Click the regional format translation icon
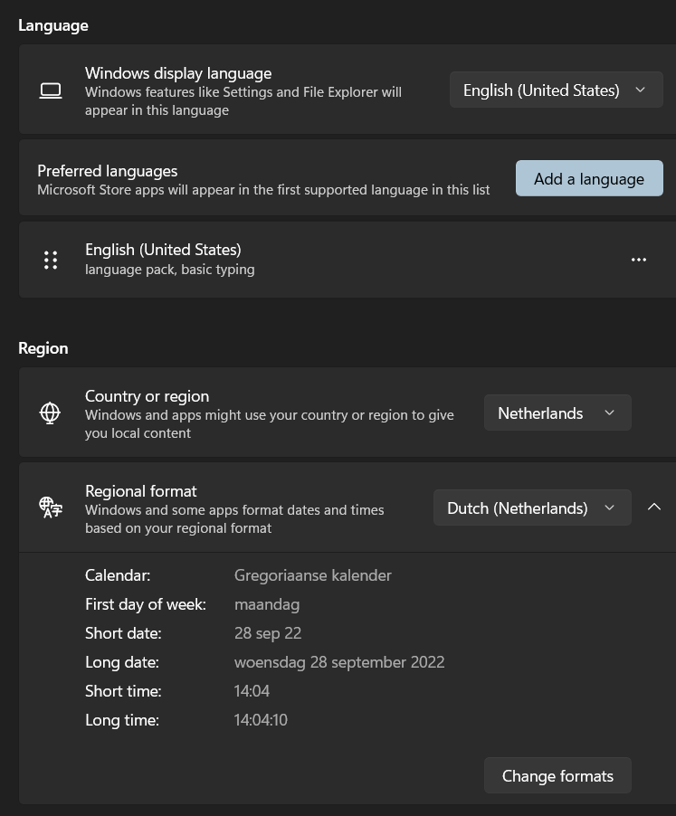Viewport: 676px width, 816px height. 50,508
